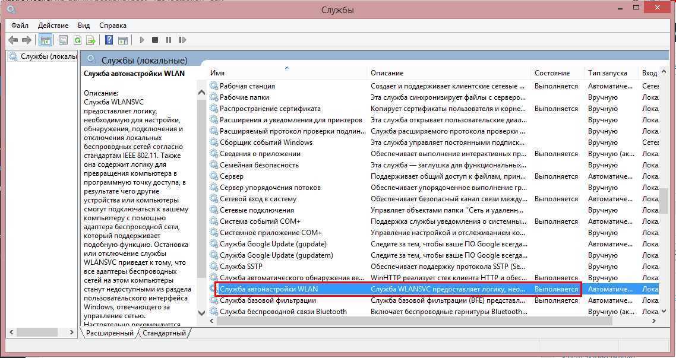Screen dimensions: 676x358
Task: Click the magnifier icon in Службы (локальные) header
Action: [x=90, y=60]
